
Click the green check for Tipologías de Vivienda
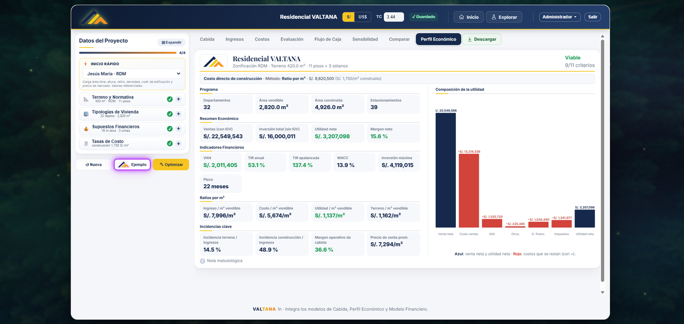[170, 114]
